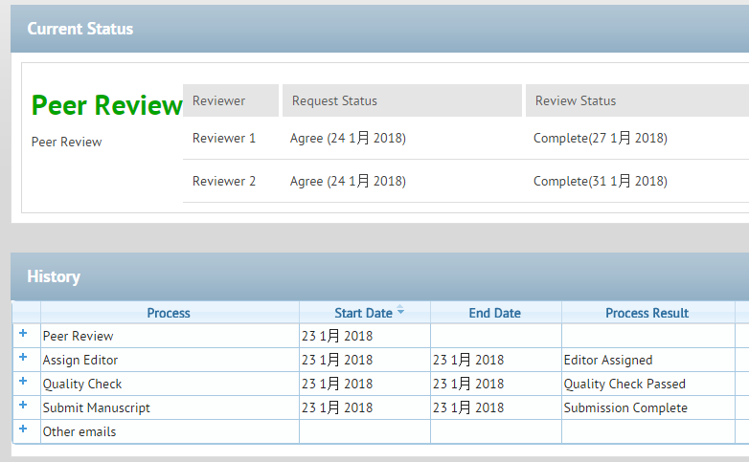Image resolution: width=749 pixels, height=462 pixels.
Task: Click the History panel header
Action: click(54, 276)
